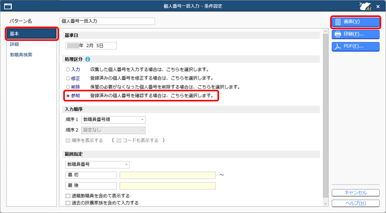This screenshot has height=213, width=386.
Task: Click the 最 後 label box
Action: point(91,186)
